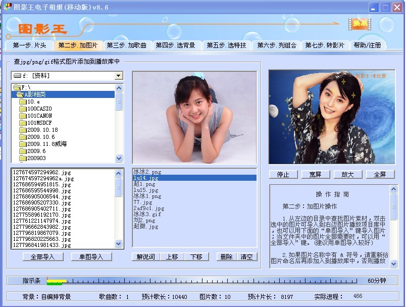
Task: Click folder tree scroll down arrow
Action: point(119,158)
